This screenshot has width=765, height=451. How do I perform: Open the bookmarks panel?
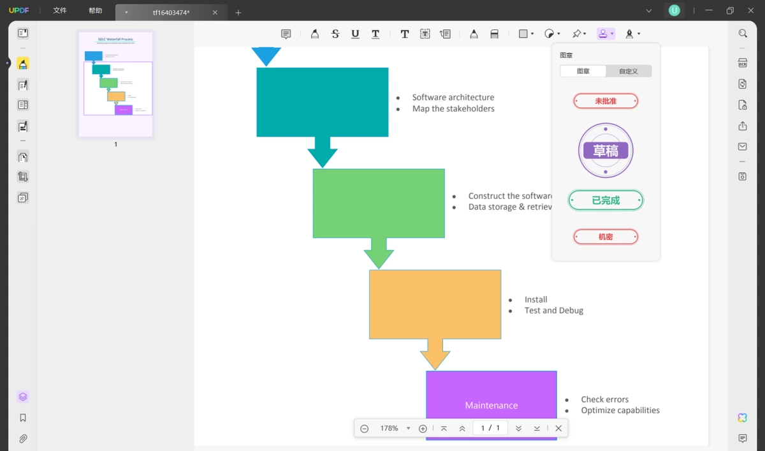(23, 418)
